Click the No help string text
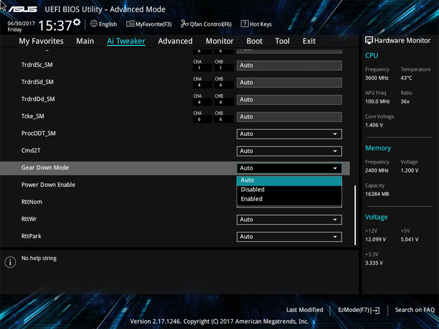 (39, 258)
